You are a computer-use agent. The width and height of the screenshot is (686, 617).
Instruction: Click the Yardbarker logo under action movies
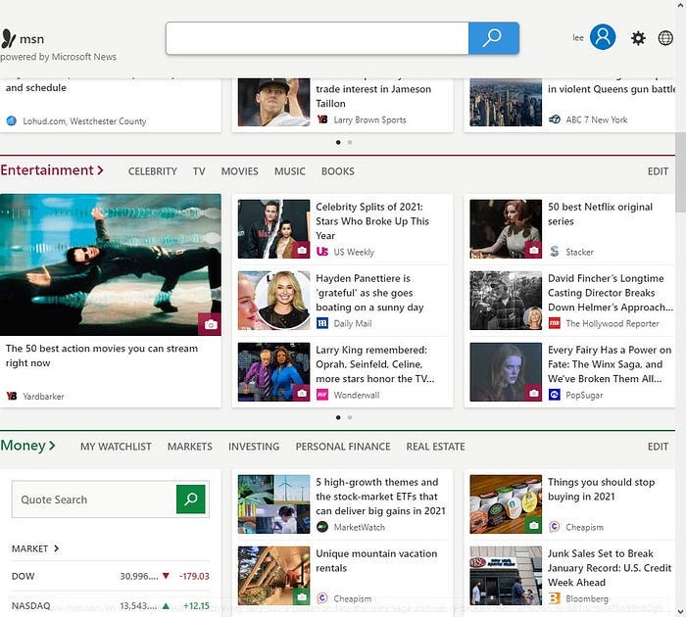click(12, 397)
